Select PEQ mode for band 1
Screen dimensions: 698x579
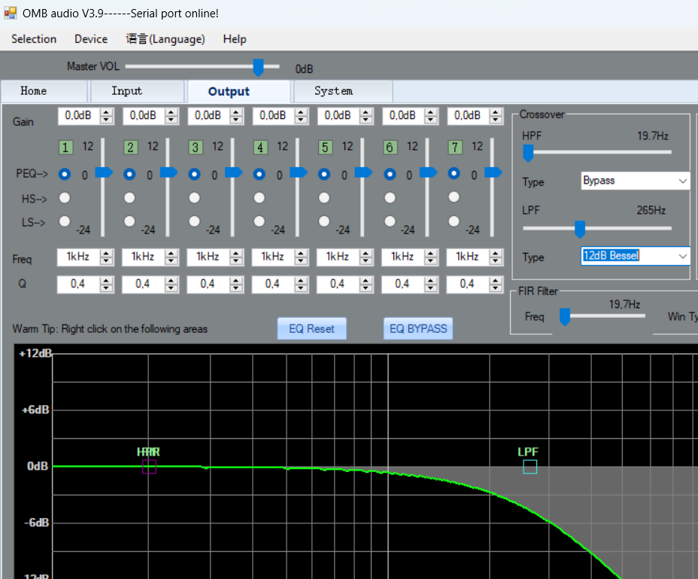pos(65,174)
